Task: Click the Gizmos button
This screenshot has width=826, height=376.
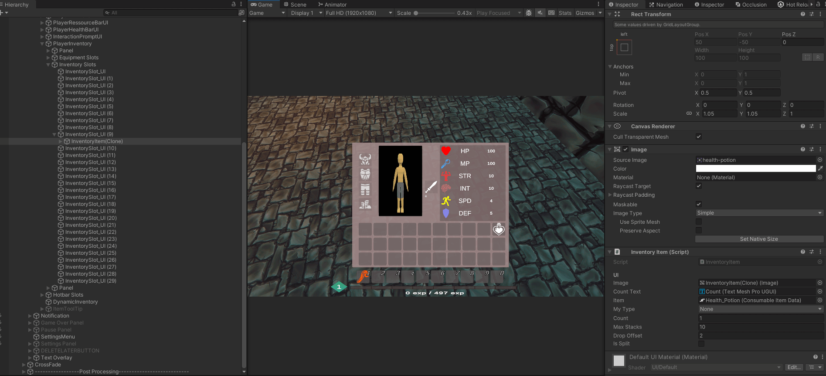Action: point(585,13)
